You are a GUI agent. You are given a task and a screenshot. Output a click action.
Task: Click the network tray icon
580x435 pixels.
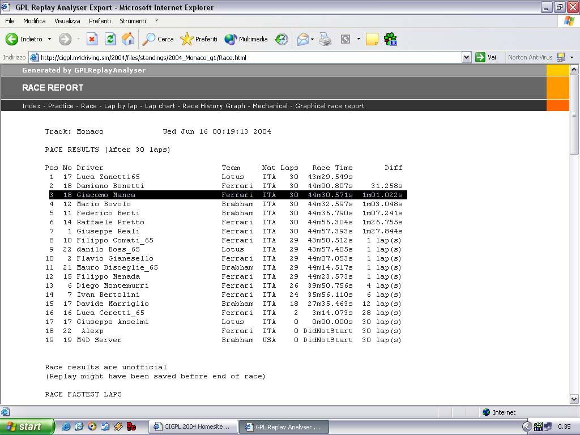(x=548, y=427)
